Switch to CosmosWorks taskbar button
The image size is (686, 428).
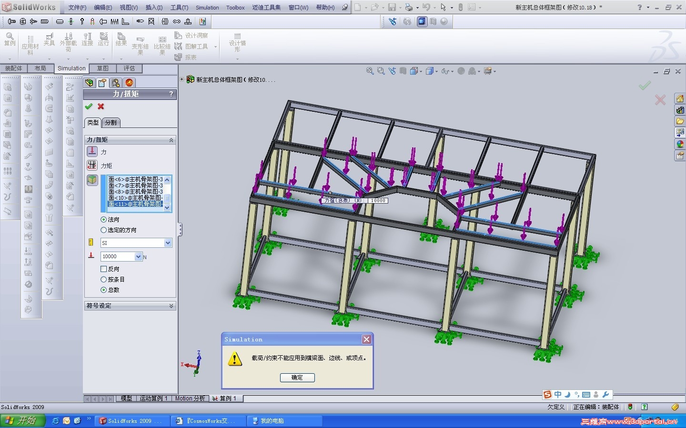click(x=209, y=421)
